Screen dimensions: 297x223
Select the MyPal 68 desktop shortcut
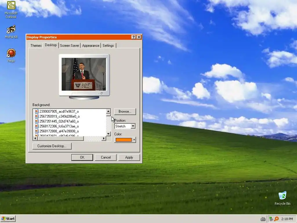coord(11,32)
